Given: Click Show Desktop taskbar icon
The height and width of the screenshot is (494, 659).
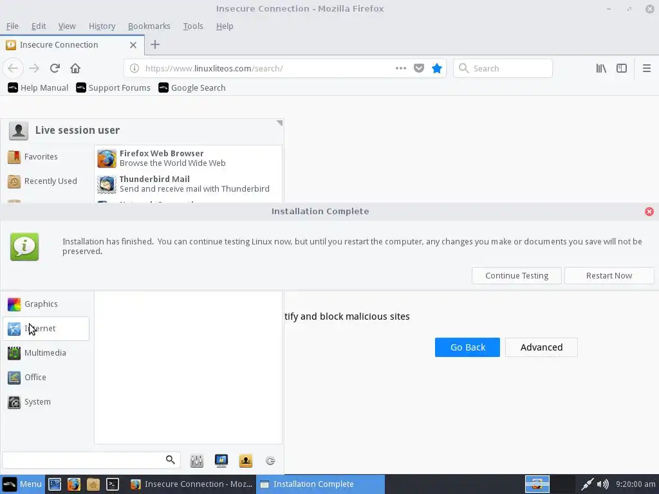Looking at the screenshot, I should pyautogui.click(x=55, y=484).
